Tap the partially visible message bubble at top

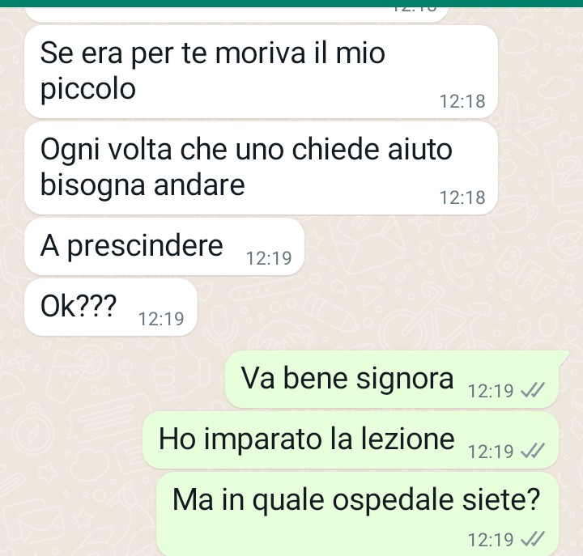click(236, 15)
